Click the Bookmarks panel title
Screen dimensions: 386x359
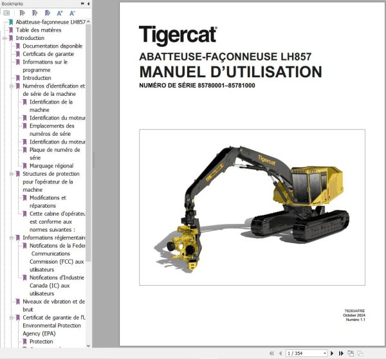click(x=12, y=4)
